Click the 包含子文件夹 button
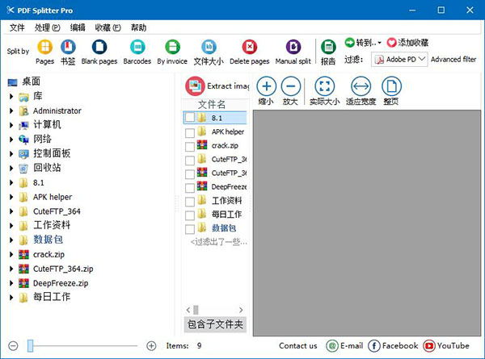Image resolution: width=485 pixels, height=359 pixels. click(x=215, y=324)
